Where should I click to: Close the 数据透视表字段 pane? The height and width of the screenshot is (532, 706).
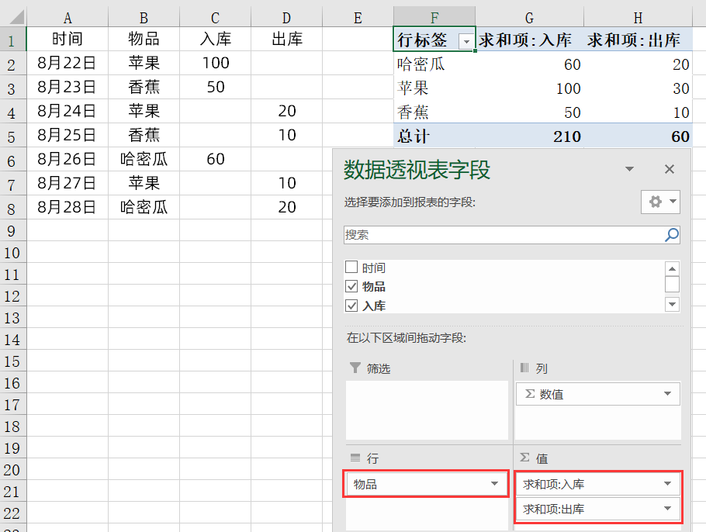(670, 169)
